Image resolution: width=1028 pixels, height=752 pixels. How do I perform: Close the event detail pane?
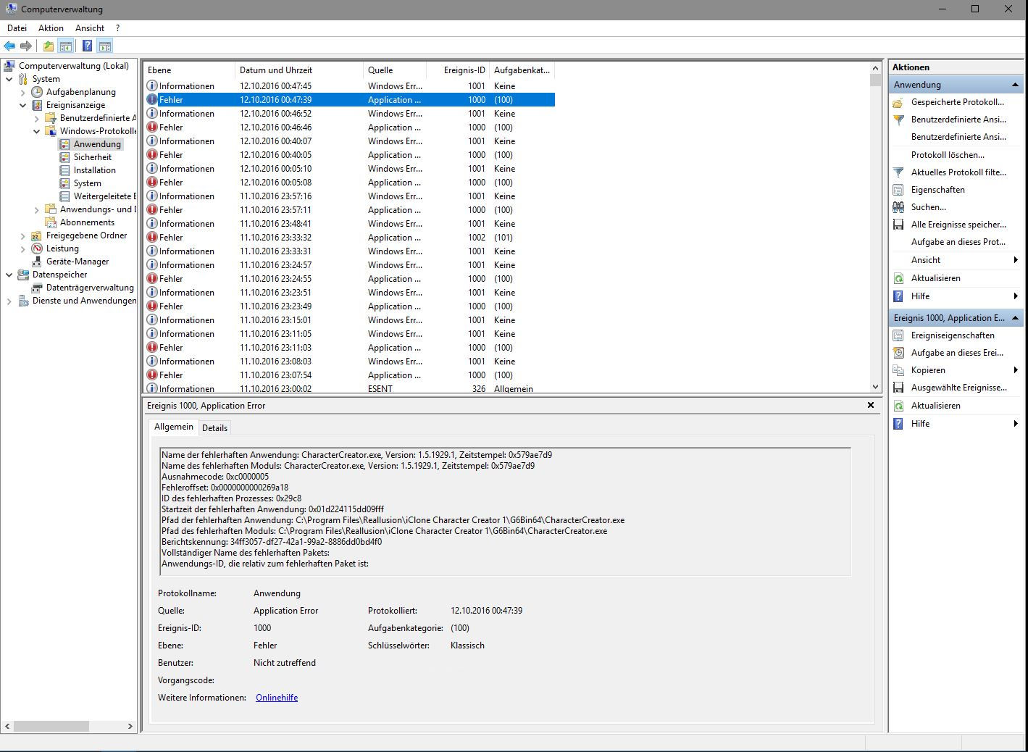coord(871,405)
